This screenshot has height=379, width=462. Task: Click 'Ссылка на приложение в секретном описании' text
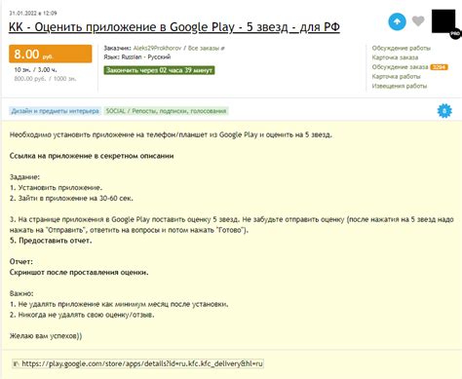click(x=92, y=156)
